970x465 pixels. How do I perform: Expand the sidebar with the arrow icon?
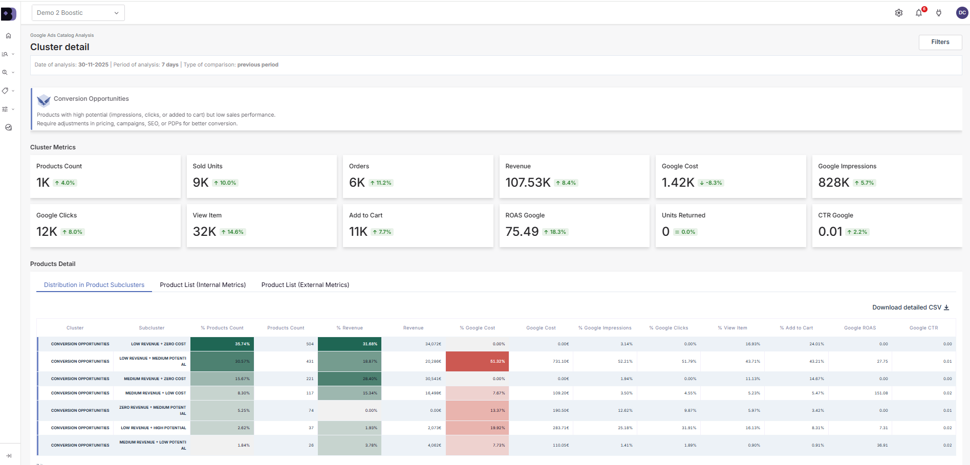coord(9,456)
